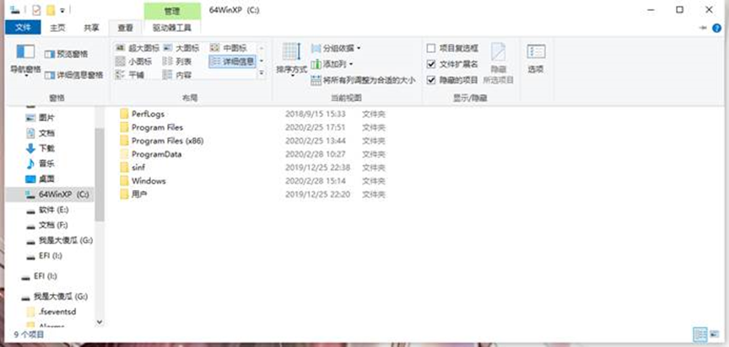Click the new folder quick access icon
Screen dimensions: 729x347
[51, 10]
